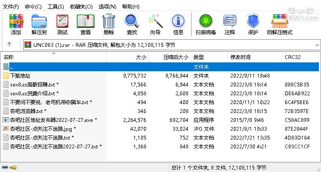Expand the archive path dropdown arrow
Image resolution: width=321 pixels, height=172 pixels.
click(317, 45)
